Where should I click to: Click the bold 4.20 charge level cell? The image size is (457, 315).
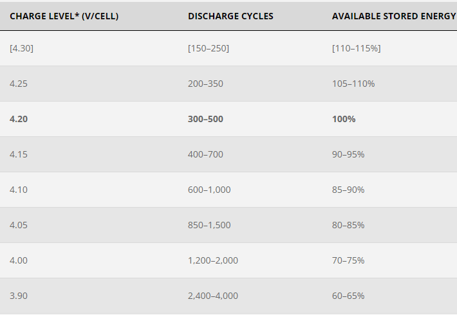pos(19,119)
